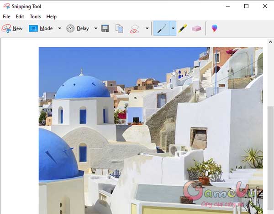Open the Tools menu
The image size is (274, 214).
coord(35,16)
